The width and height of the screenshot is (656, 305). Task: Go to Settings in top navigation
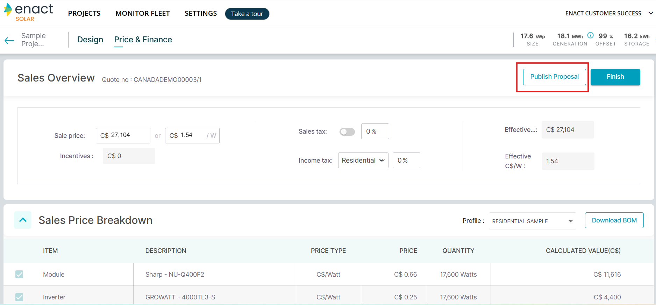point(201,13)
